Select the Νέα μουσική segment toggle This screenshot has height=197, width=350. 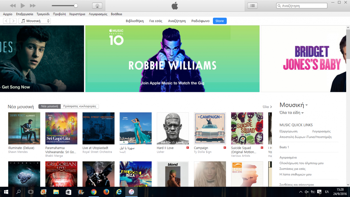pyautogui.click(x=50, y=107)
